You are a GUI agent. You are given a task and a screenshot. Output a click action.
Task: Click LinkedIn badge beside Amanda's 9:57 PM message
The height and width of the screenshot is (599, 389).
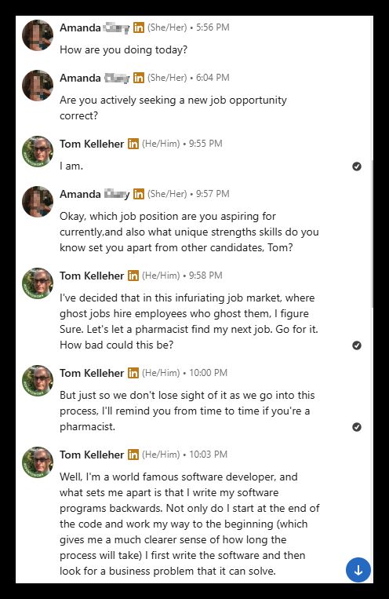139,194
